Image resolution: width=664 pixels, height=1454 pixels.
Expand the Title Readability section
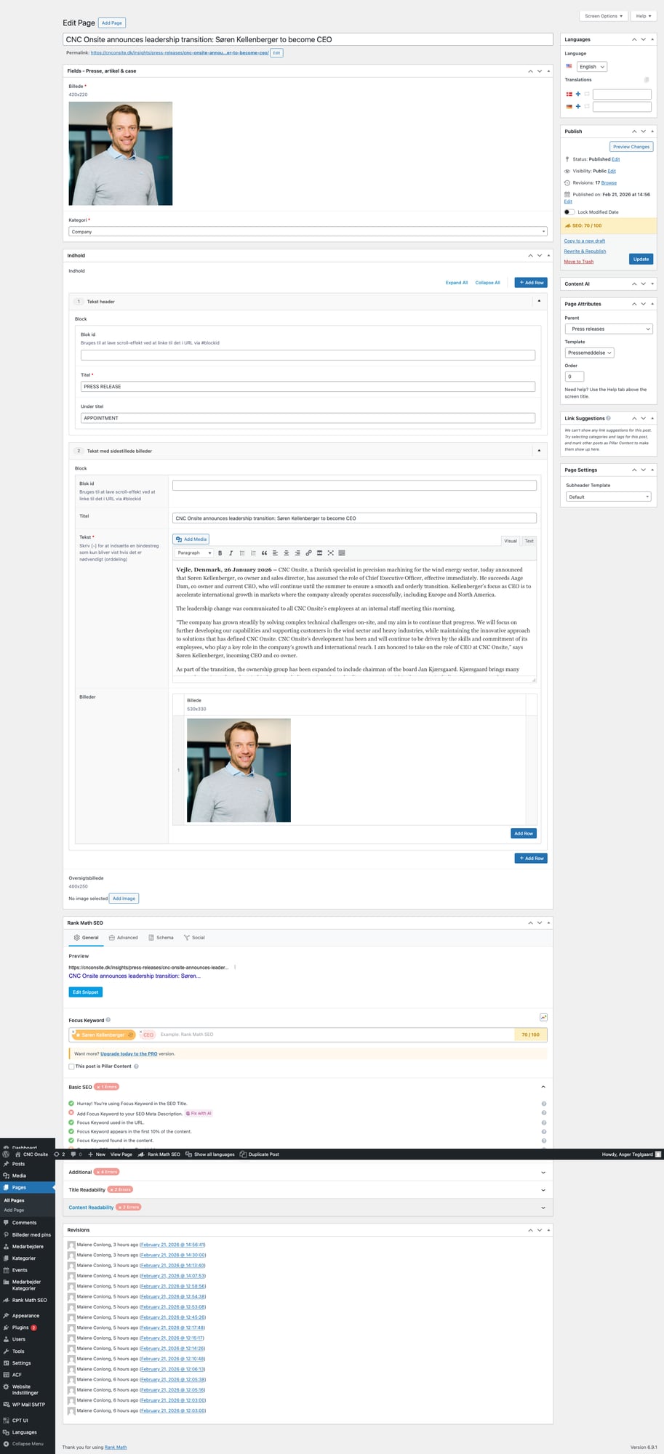543,1189
